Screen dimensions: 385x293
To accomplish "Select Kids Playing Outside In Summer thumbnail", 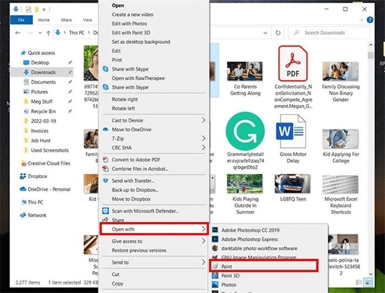I will coord(245,183).
